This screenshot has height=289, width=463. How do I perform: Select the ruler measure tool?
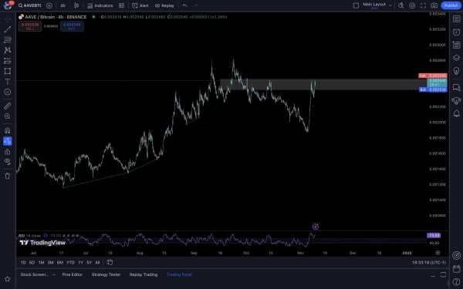[8, 106]
